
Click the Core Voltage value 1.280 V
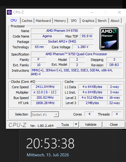[83, 47]
